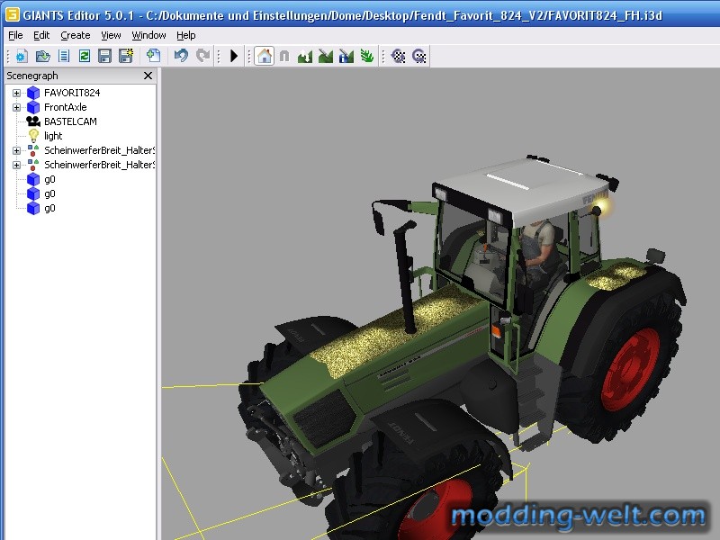Screen dimensions: 720x540
Task: Click the first checkered sphere toolbar icon
Action: (398, 56)
